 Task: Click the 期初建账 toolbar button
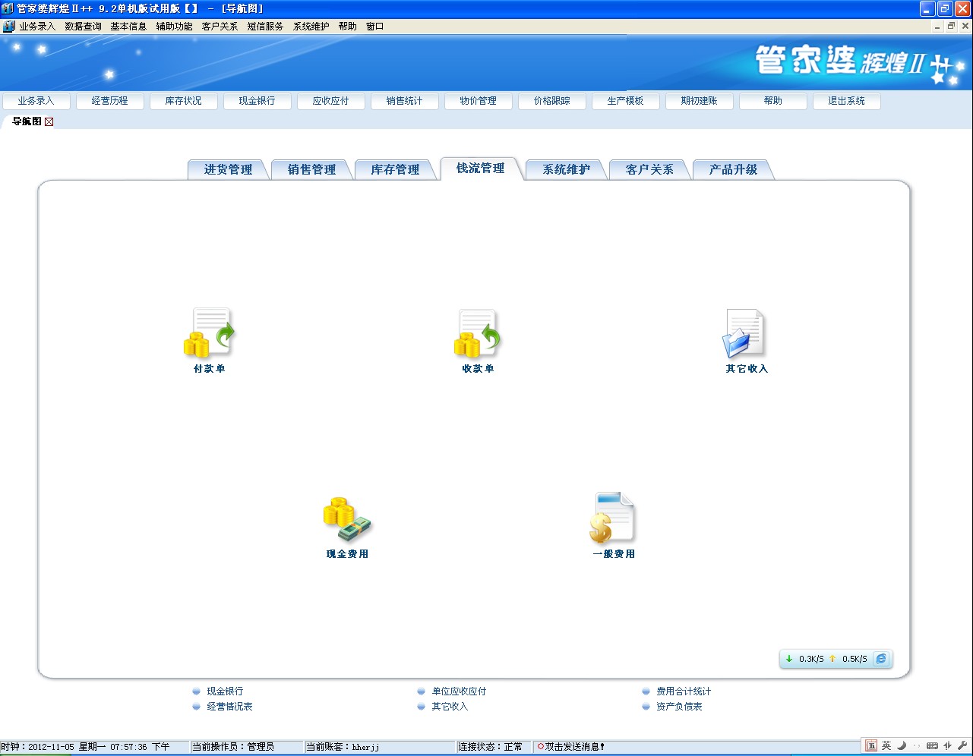point(698,100)
